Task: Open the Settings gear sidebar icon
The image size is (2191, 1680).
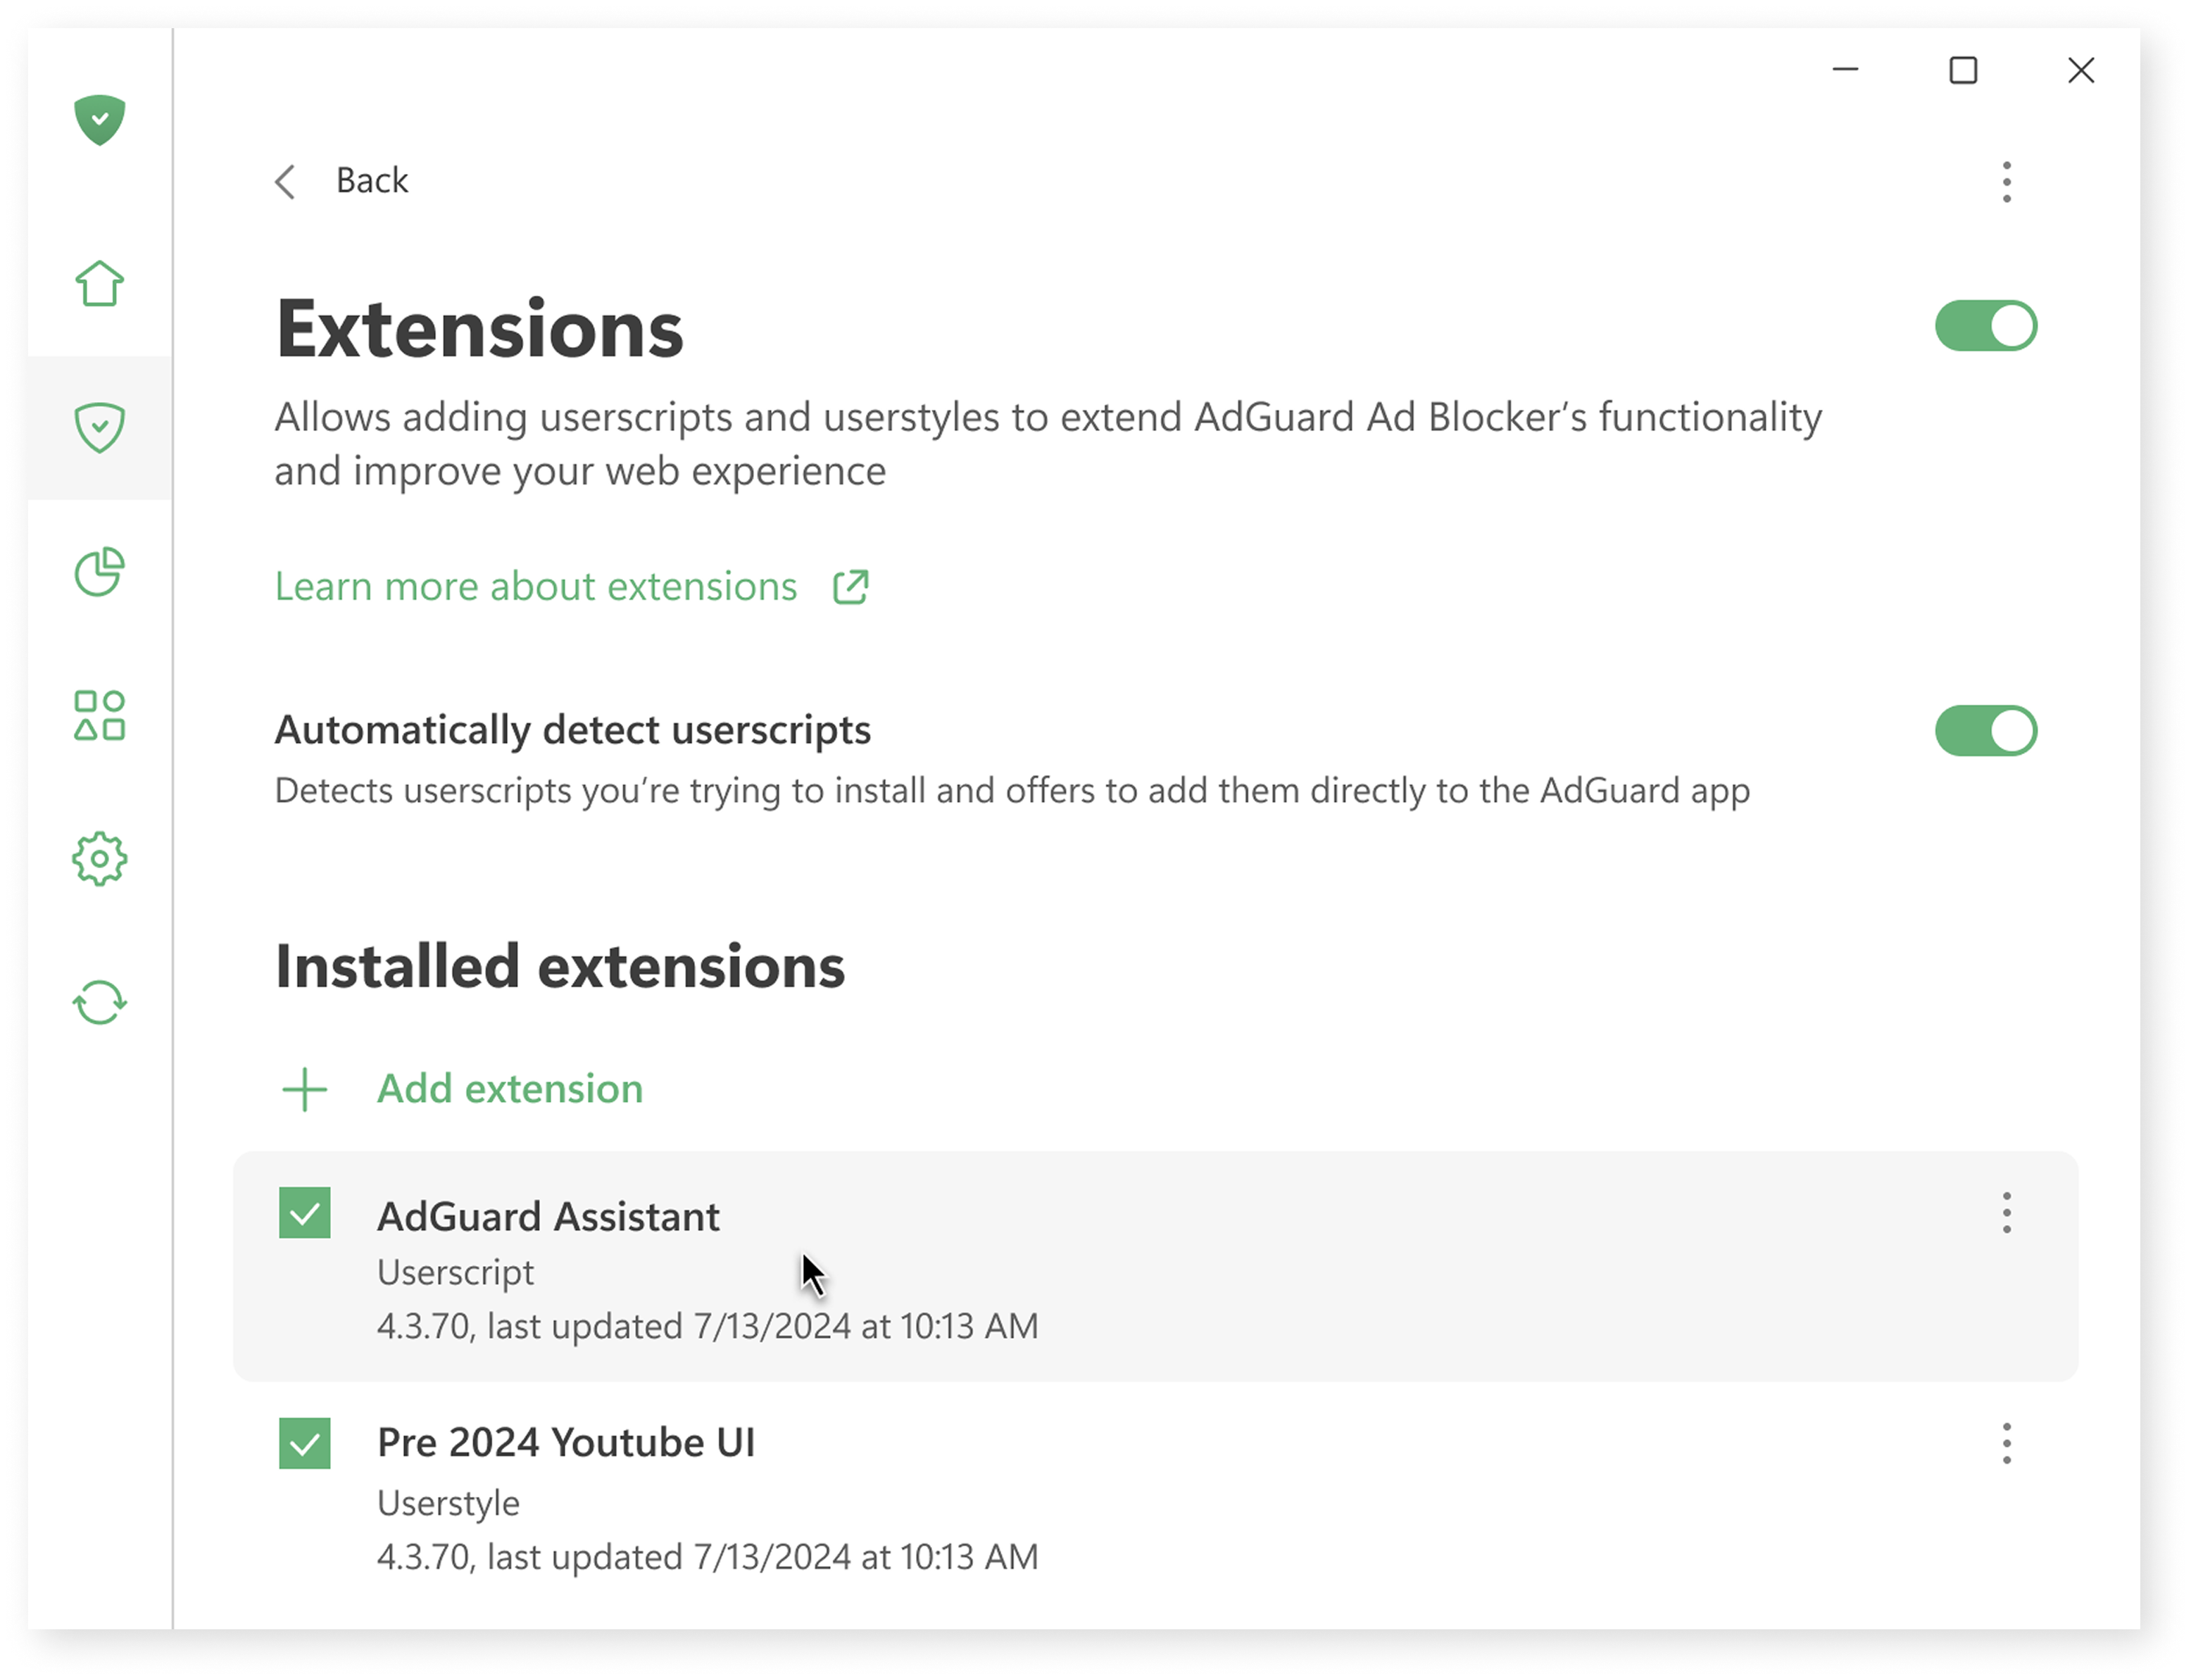Action: [x=99, y=859]
